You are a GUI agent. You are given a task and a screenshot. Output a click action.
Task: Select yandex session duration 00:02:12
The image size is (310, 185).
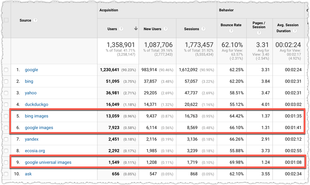point(293,139)
